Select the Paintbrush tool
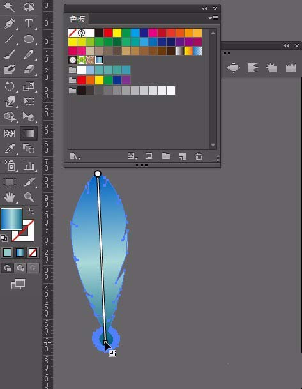This screenshot has height=389, width=302. [10, 54]
